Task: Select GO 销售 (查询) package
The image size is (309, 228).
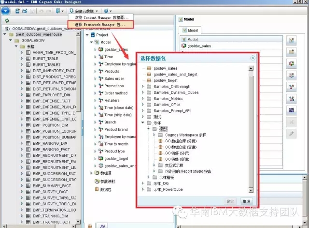Action: coord(177,159)
